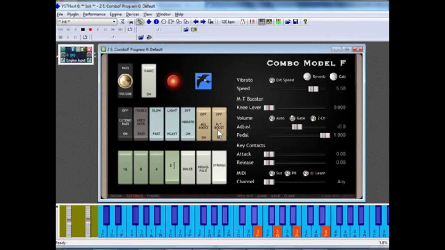Select the Auto volume option
Image resolution: width=445 pixels, height=250 pixels.
pyautogui.click(x=272, y=118)
